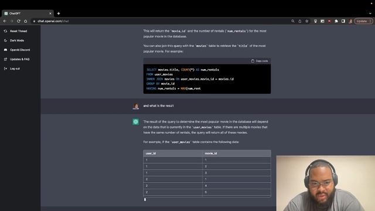Screen dimensions: 375x211
Task: Open the browser home page icon
Action: pos(26,21)
